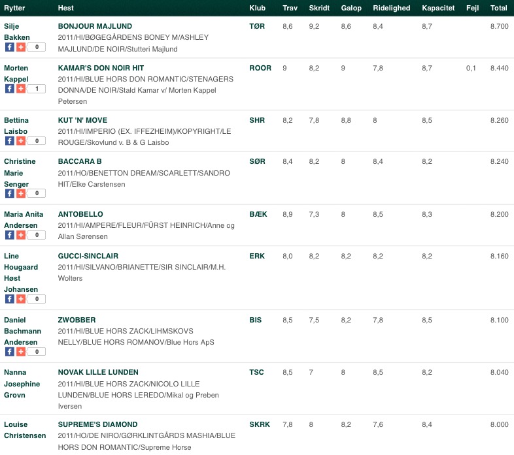This screenshot has width=514, height=455.
Task: Share Maria Anita Andersen on Facebook
Action: (x=10, y=235)
